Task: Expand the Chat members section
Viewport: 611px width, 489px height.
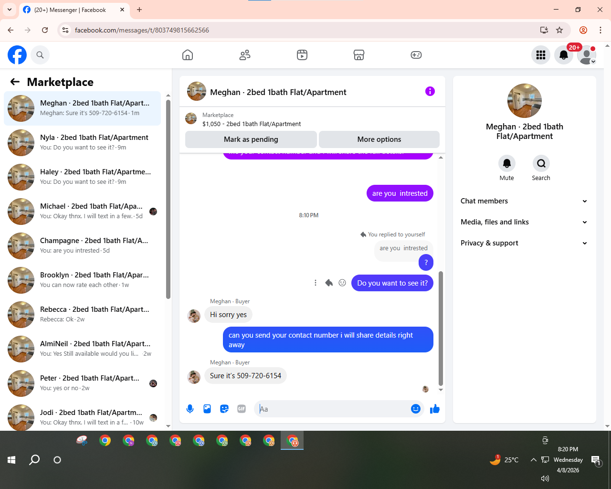Action: click(x=525, y=201)
